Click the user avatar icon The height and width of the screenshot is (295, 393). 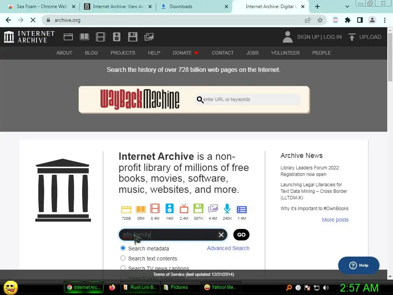point(287,37)
